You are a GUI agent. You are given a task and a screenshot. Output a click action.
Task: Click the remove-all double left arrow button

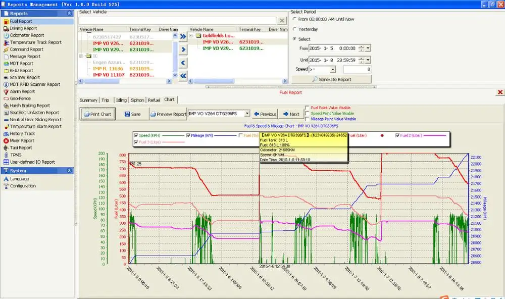pos(183,76)
